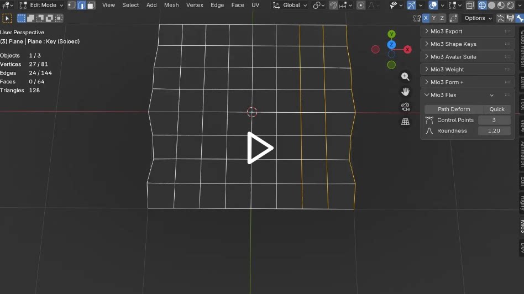Set selection mode to extend

pyautogui.click(x=30, y=18)
